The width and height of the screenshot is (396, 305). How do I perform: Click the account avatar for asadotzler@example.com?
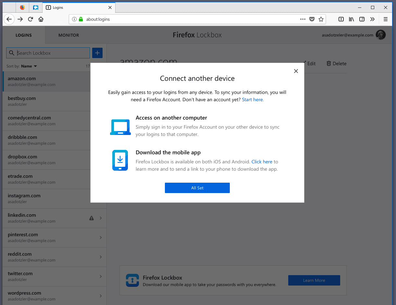click(380, 35)
